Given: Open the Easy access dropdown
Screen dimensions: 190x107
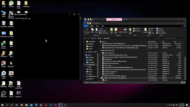Looking at the screenshot, I should [137, 31].
